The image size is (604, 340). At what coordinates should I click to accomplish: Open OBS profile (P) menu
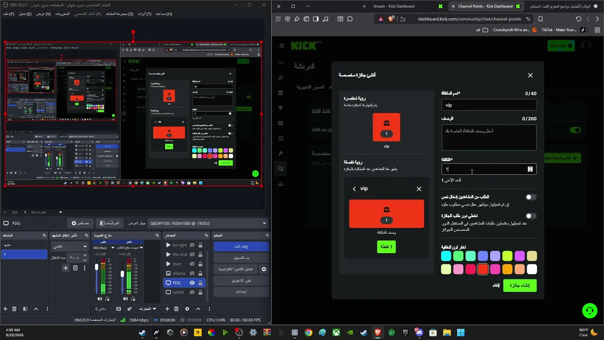tap(87, 14)
